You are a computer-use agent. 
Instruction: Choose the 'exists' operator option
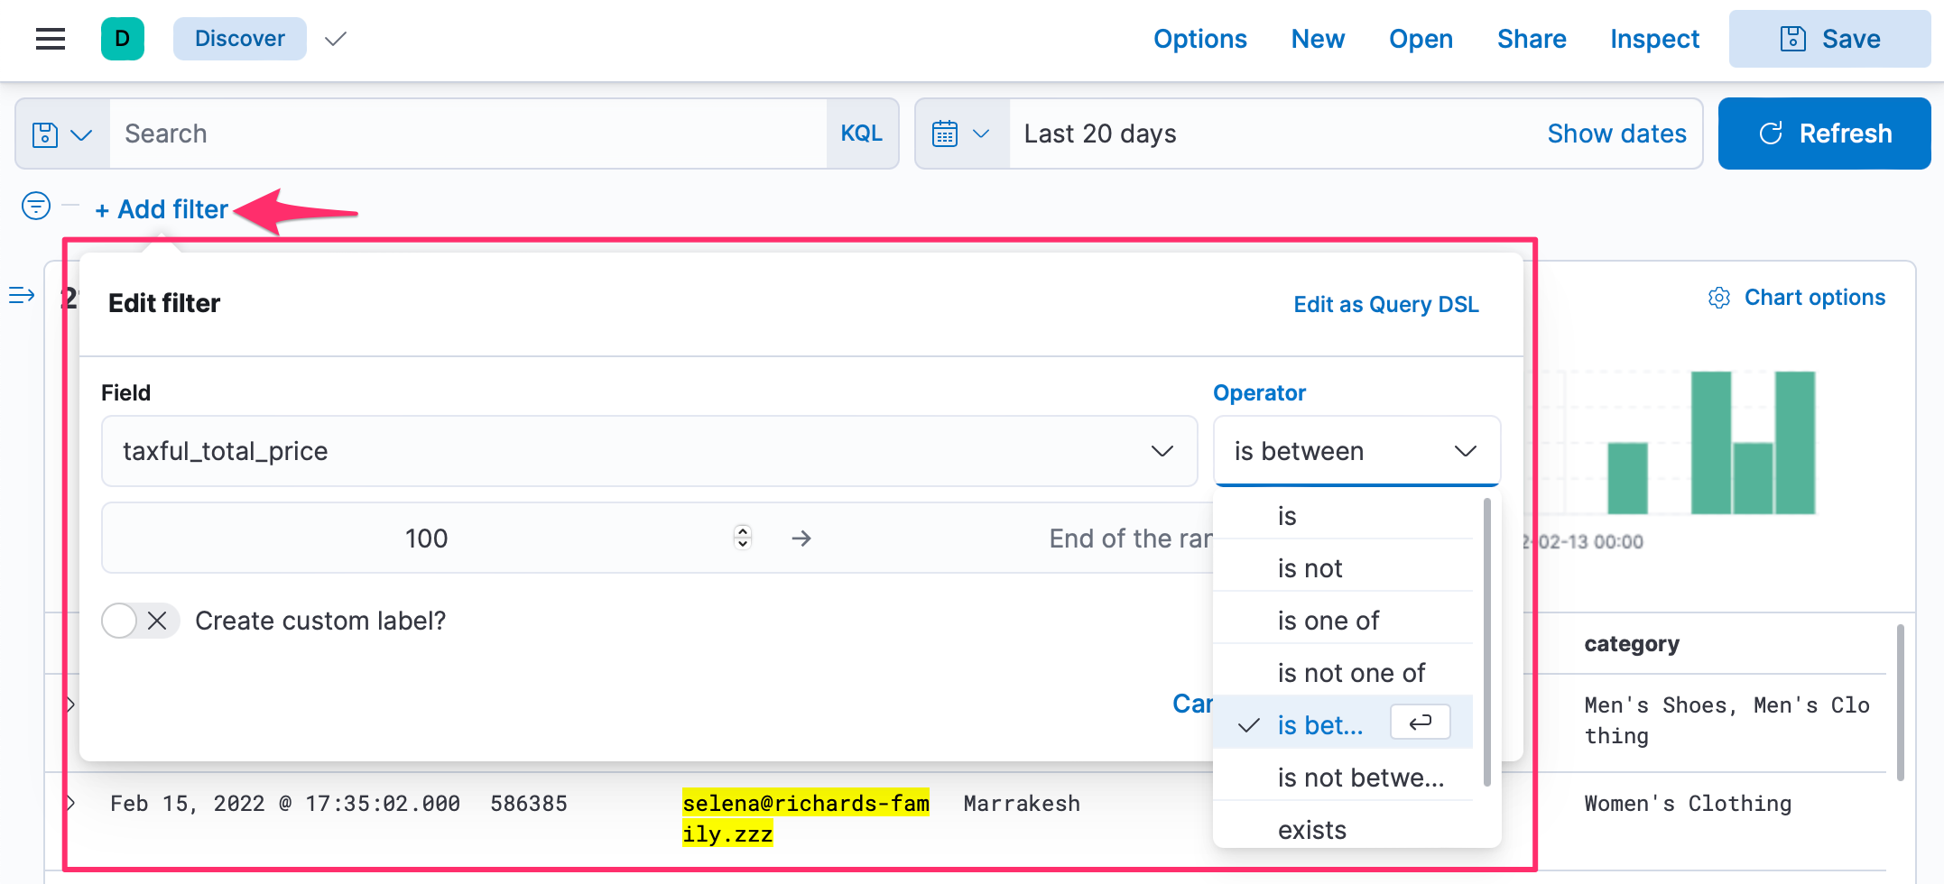pos(1311,829)
